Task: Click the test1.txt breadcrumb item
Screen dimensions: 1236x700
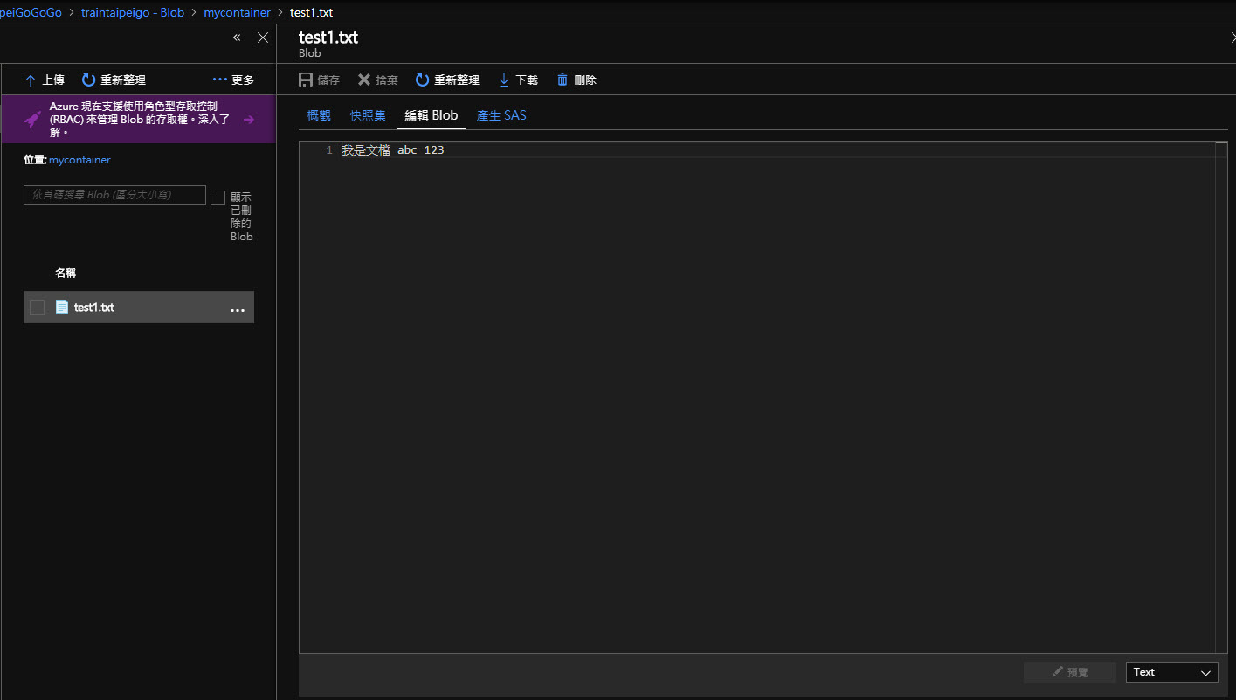Action: coord(311,12)
